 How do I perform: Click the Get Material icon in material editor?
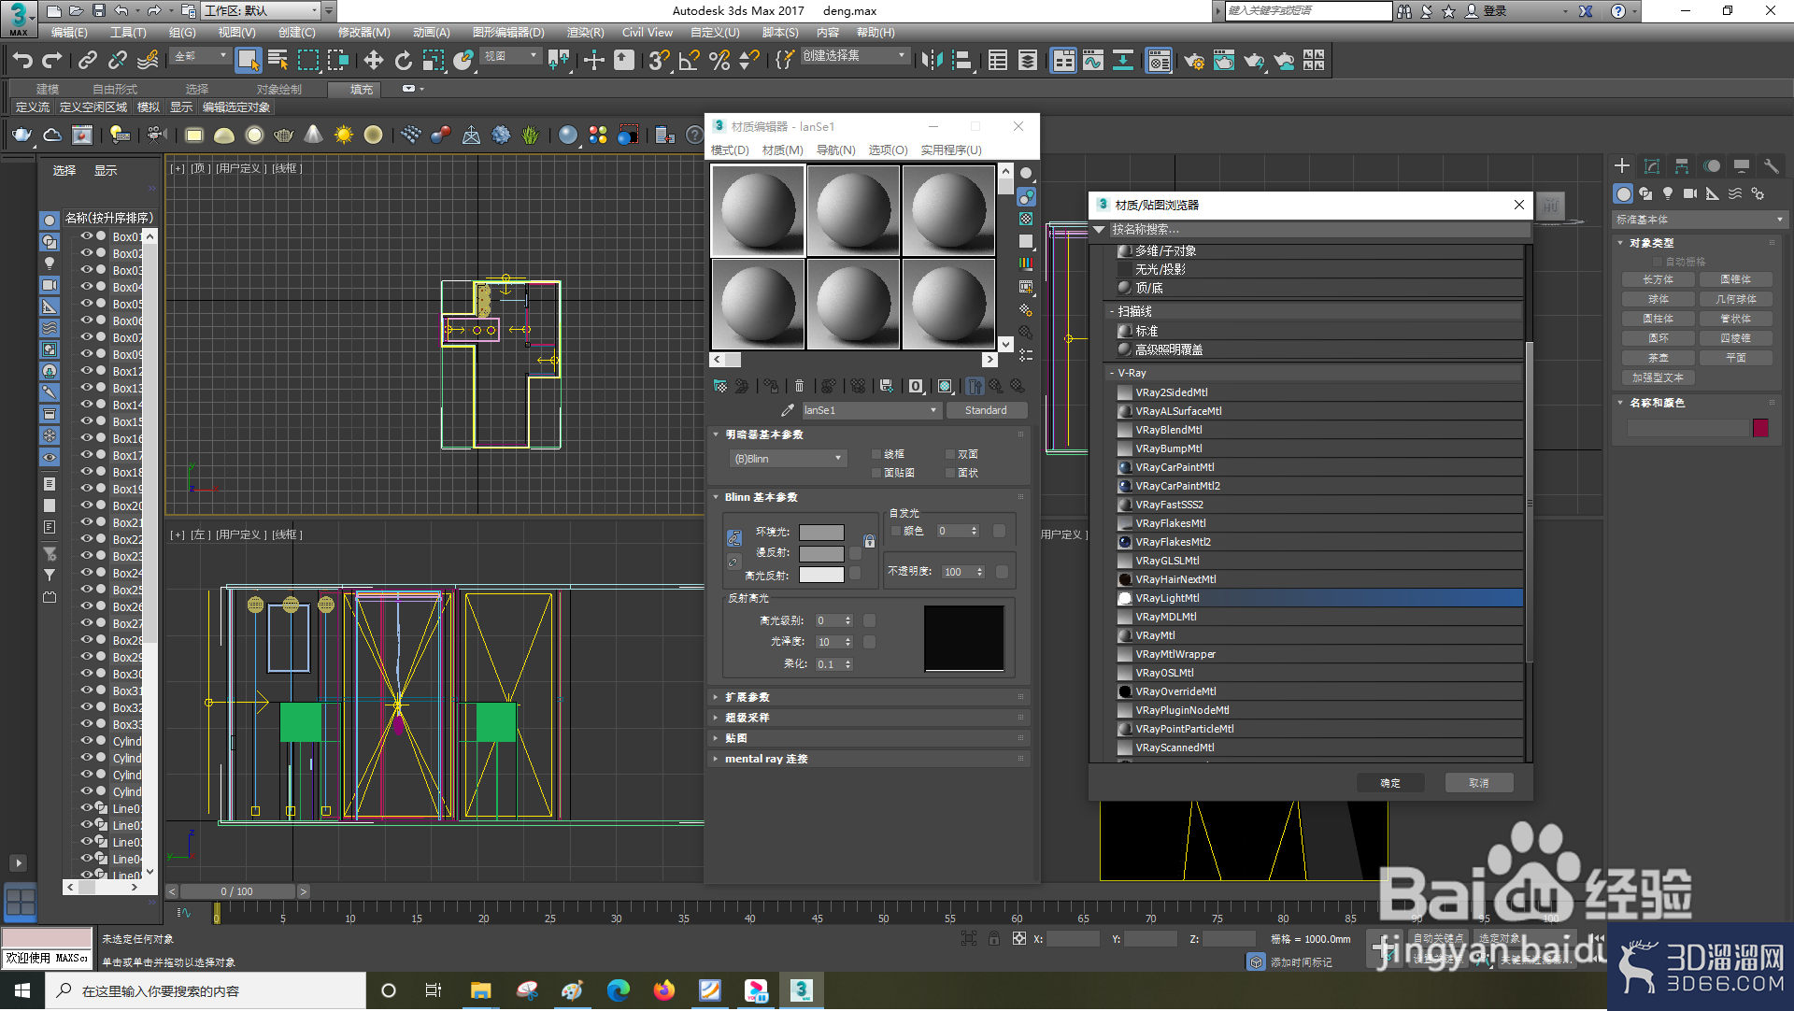pyautogui.click(x=720, y=386)
